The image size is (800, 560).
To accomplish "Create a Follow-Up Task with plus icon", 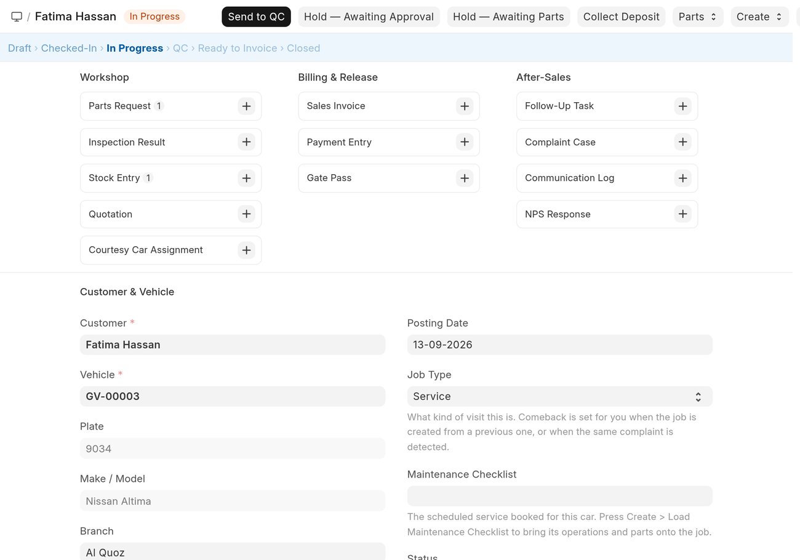I will (x=682, y=106).
